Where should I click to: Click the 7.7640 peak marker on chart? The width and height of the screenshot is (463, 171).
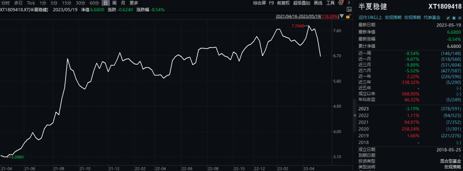298,26
